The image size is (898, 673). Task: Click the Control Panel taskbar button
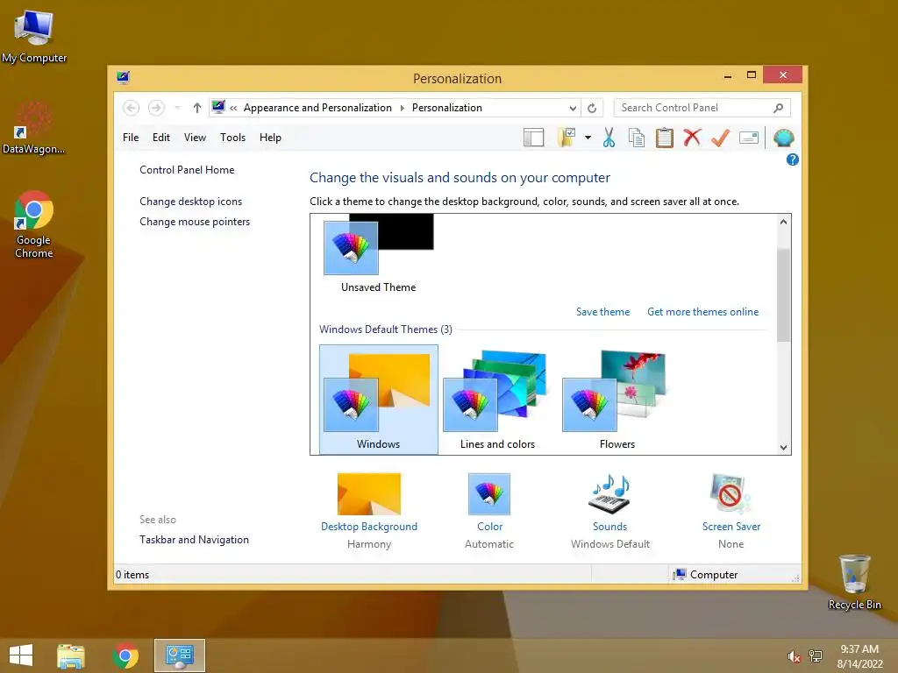click(x=179, y=655)
